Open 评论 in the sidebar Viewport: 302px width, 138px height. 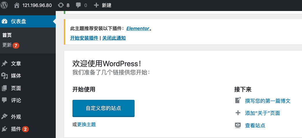(16, 100)
